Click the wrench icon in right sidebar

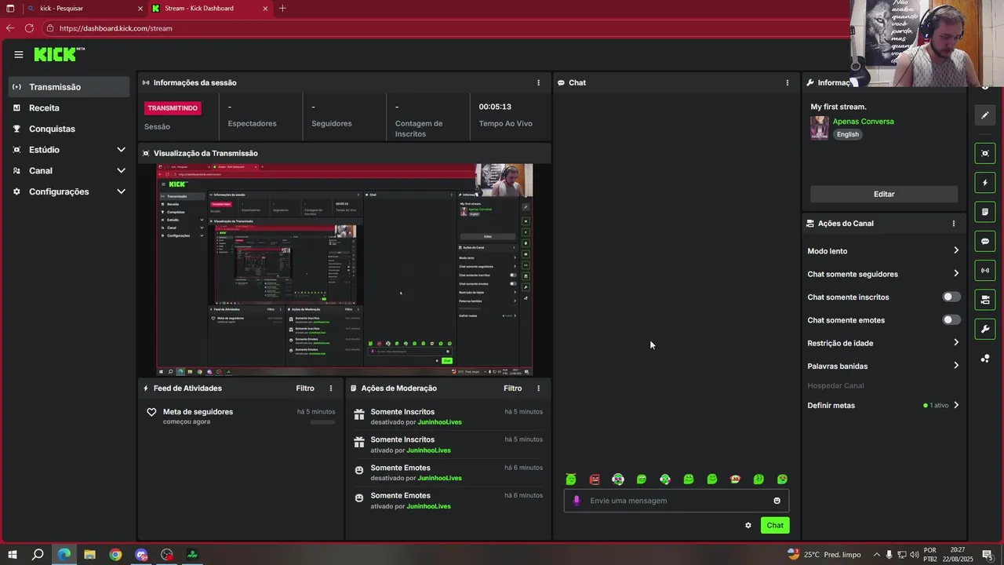pyautogui.click(x=985, y=329)
